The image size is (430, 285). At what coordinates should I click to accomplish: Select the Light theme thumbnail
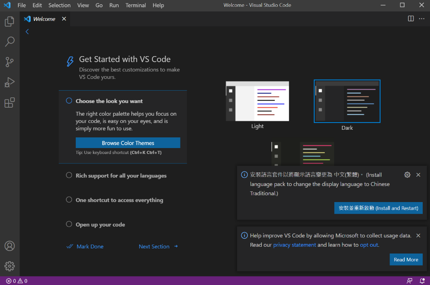click(x=257, y=101)
